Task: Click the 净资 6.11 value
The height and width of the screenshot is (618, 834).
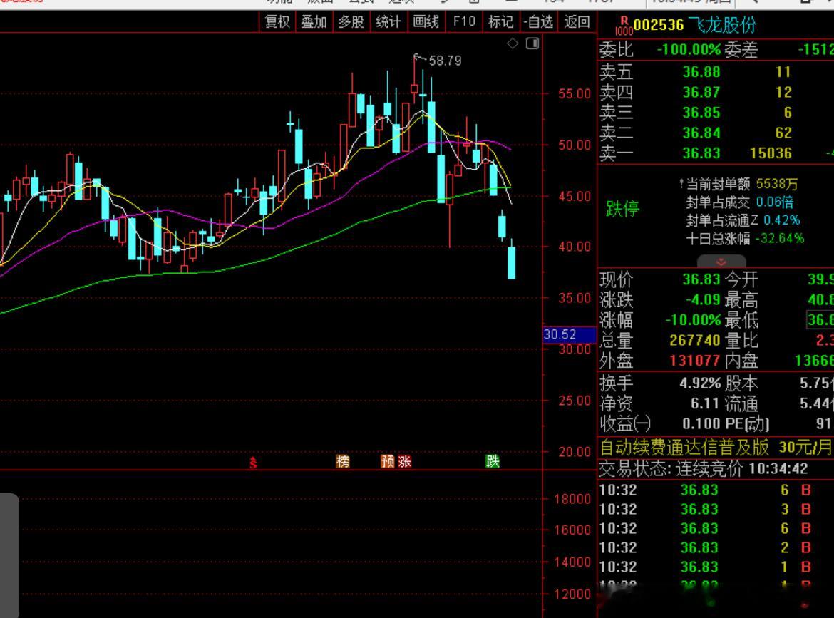Action: (705, 403)
